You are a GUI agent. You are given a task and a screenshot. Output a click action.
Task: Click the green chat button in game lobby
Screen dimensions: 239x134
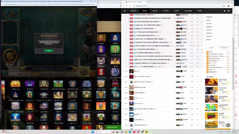tap(113, 127)
